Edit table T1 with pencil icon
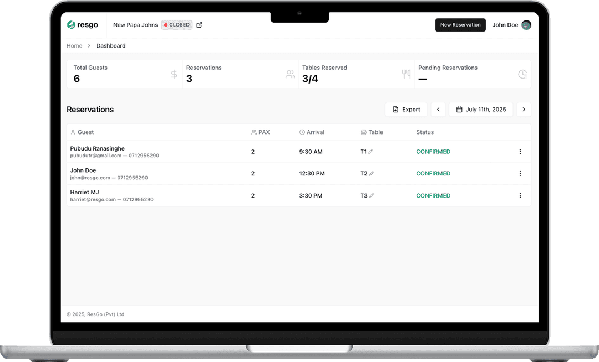 [370, 152]
